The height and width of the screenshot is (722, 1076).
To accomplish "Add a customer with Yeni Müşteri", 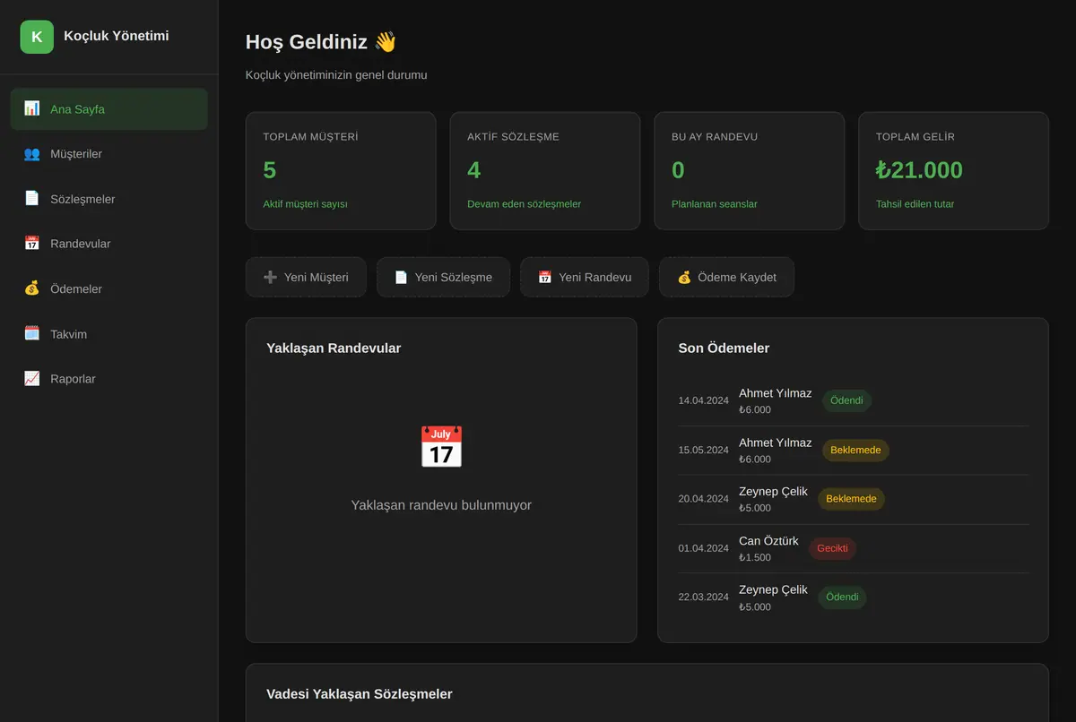I will [x=306, y=278].
